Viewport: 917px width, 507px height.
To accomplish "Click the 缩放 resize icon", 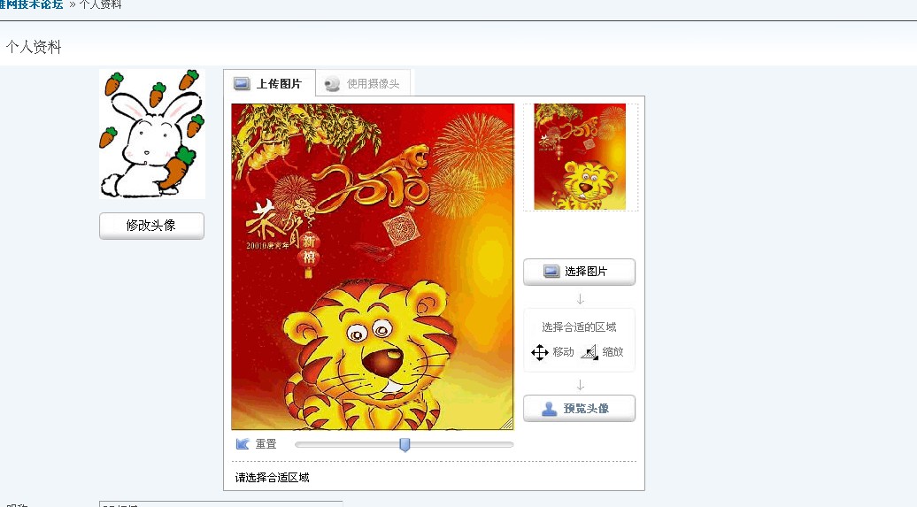I will 589,352.
